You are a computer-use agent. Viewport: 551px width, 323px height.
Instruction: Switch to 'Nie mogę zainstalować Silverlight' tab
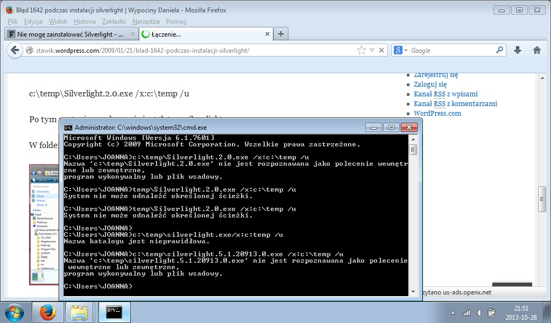72,34
